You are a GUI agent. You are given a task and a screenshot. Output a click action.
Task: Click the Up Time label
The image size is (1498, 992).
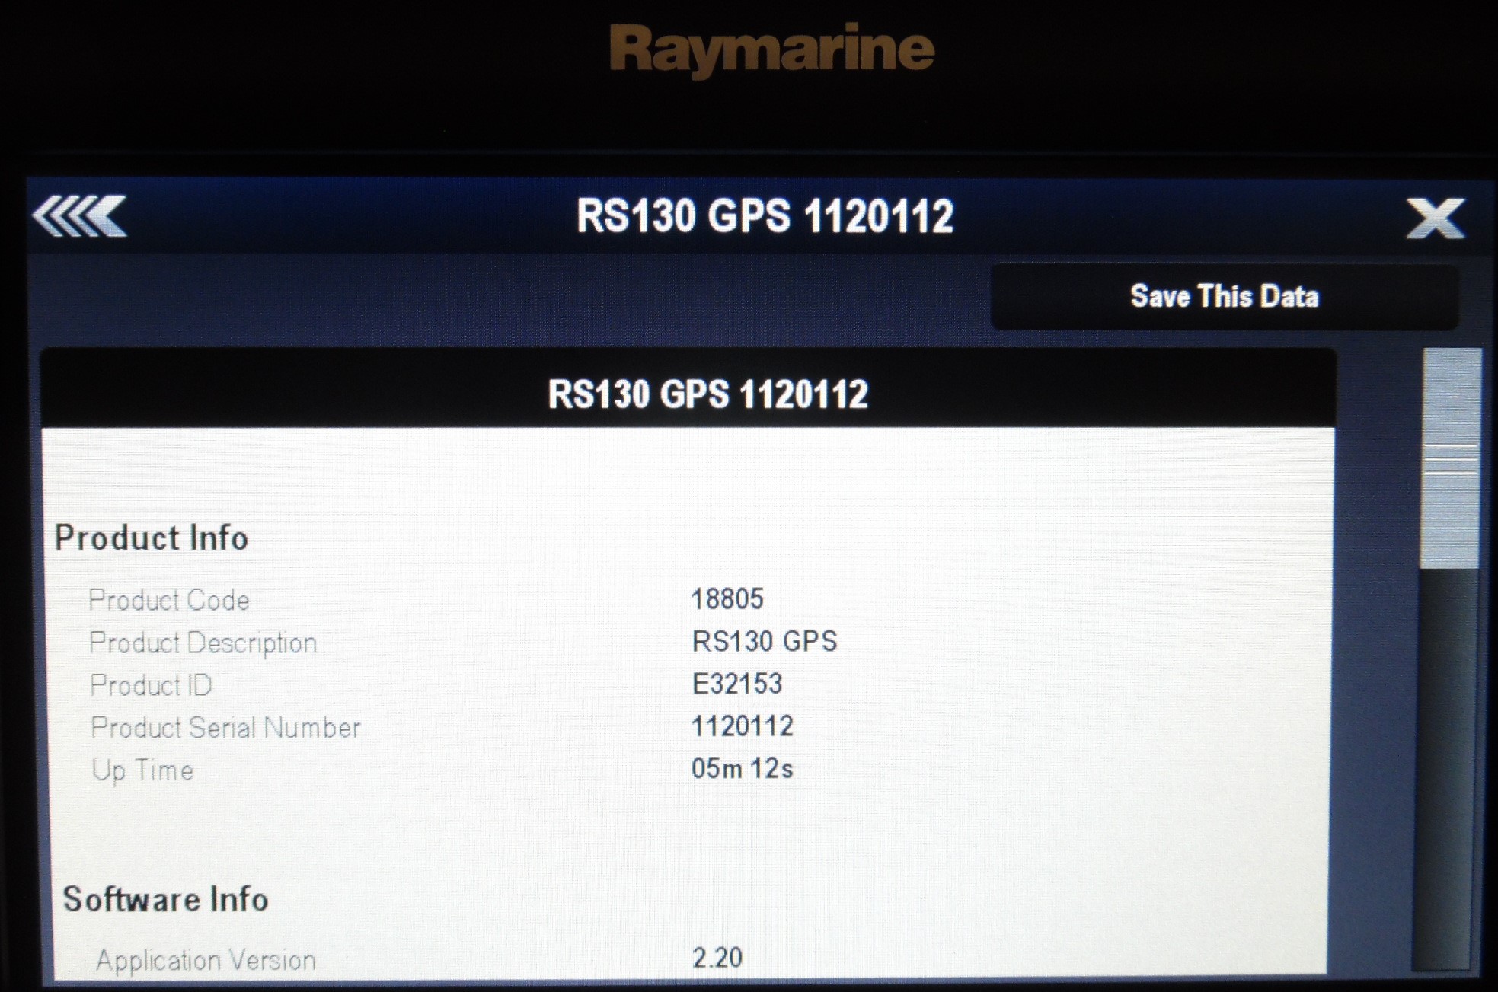[142, 770]
